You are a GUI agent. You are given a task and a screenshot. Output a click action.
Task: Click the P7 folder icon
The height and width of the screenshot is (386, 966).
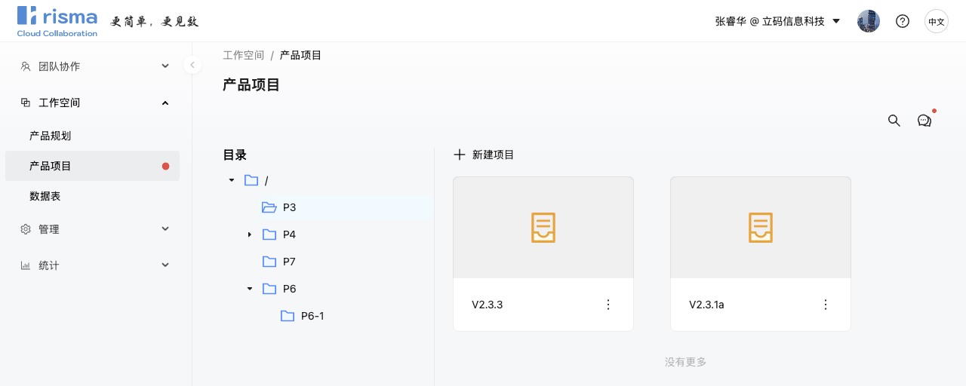[x=269, y=262]
